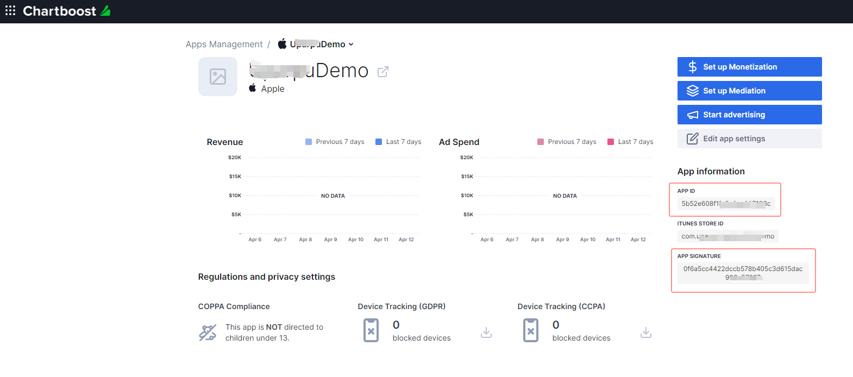Toggle Revenue Previous 7 days legend swatch
This screenshot has width=853, height=377.
tap(309, 142)
